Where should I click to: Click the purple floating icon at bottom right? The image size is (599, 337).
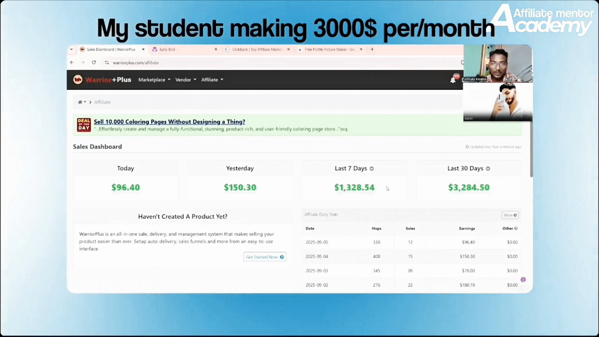click(x=523, y=280)
